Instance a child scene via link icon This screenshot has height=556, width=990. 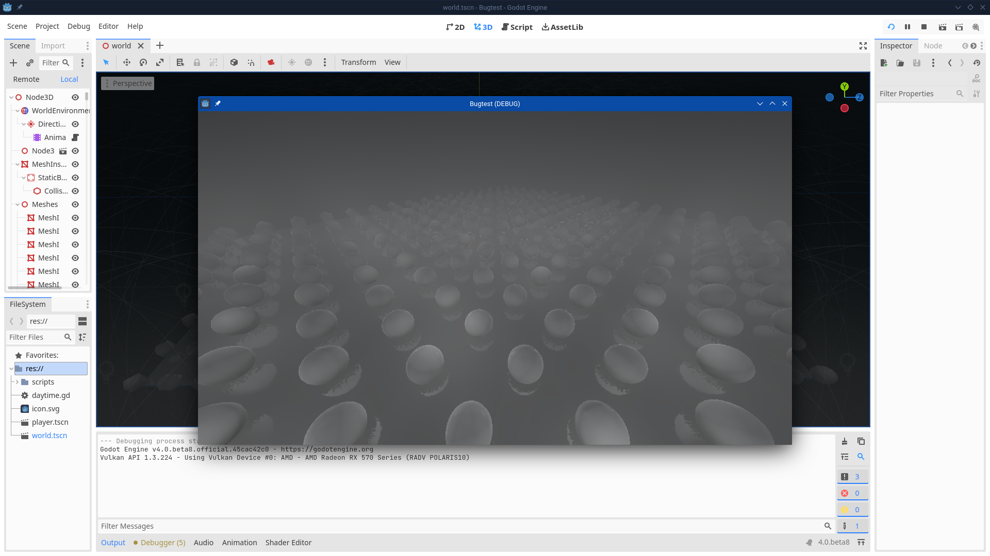click(x=30, y=63)
